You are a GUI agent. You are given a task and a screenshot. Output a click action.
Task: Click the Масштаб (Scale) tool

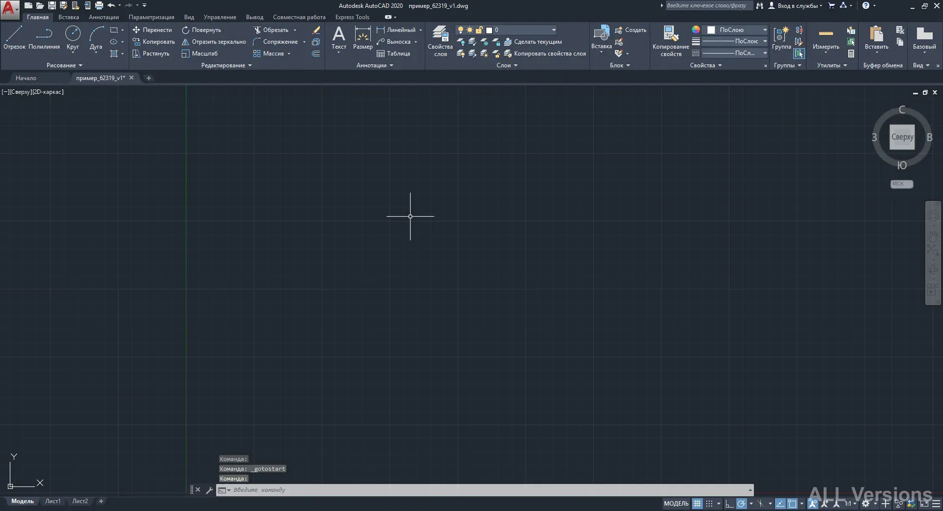tap(199, 54)
